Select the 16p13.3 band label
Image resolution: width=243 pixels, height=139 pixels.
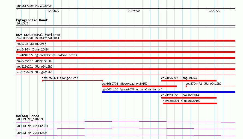(x=22, y=23)
